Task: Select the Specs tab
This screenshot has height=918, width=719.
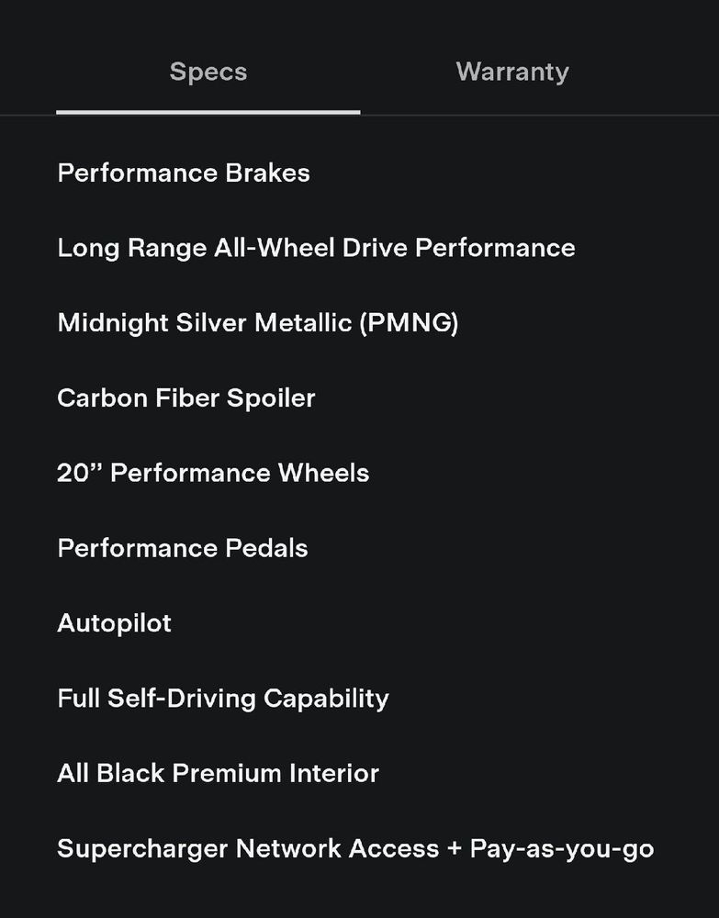Action: [208, 72]
